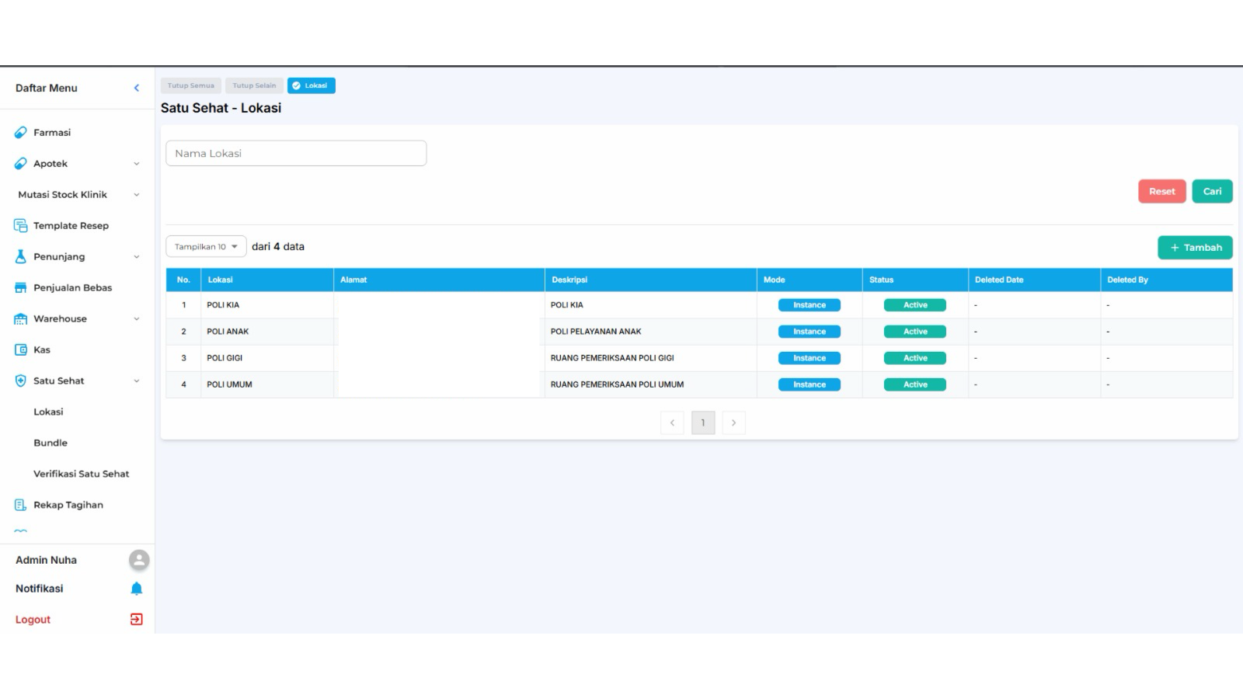Click the Lokasi column header
This screenshot has height=699, width=1243.
(x=267, y=280)
